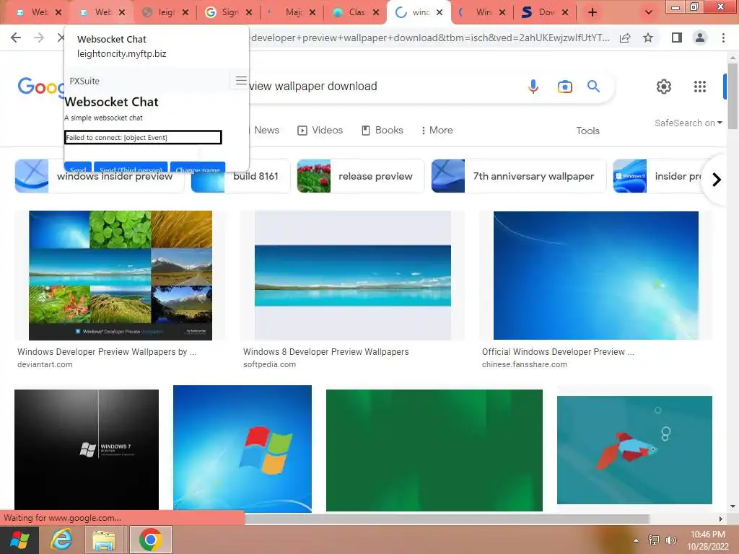
Task: Search by voice microphone icon
Action: click(533, 87)
